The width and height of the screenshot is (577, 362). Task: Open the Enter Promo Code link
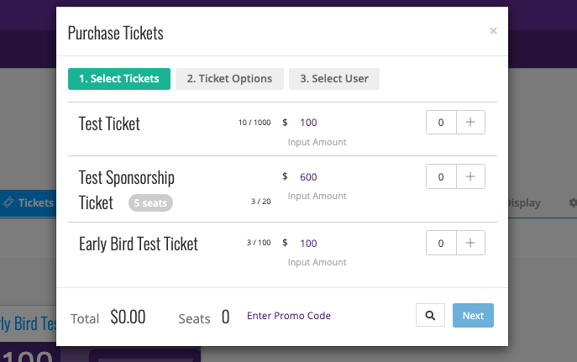pos(289,316)
